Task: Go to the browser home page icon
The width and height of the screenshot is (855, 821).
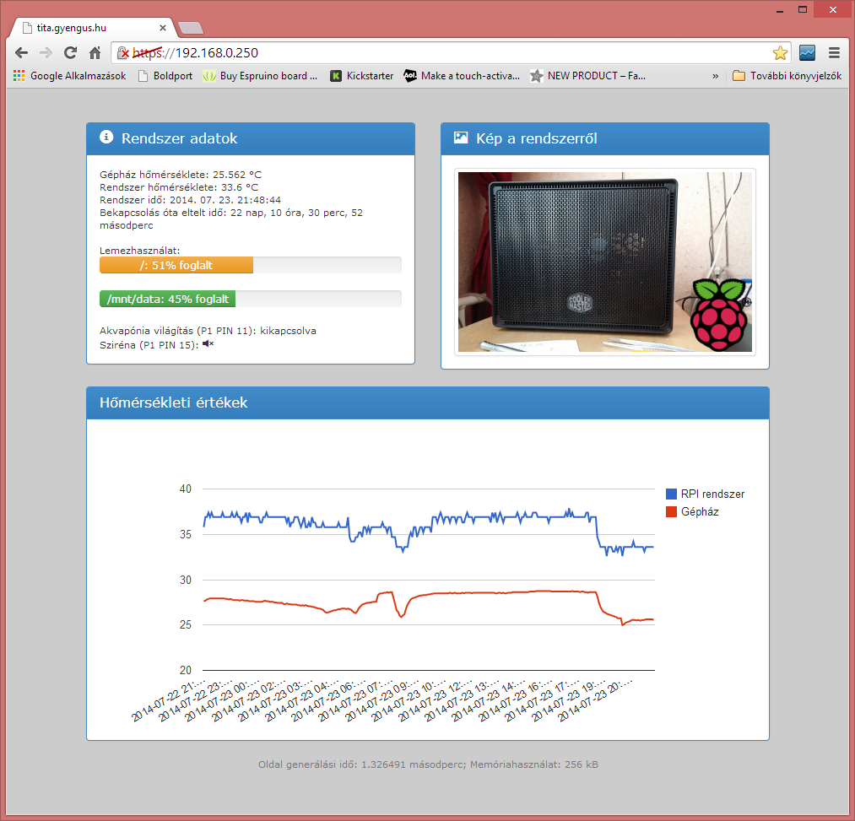Action: (95, 52)
